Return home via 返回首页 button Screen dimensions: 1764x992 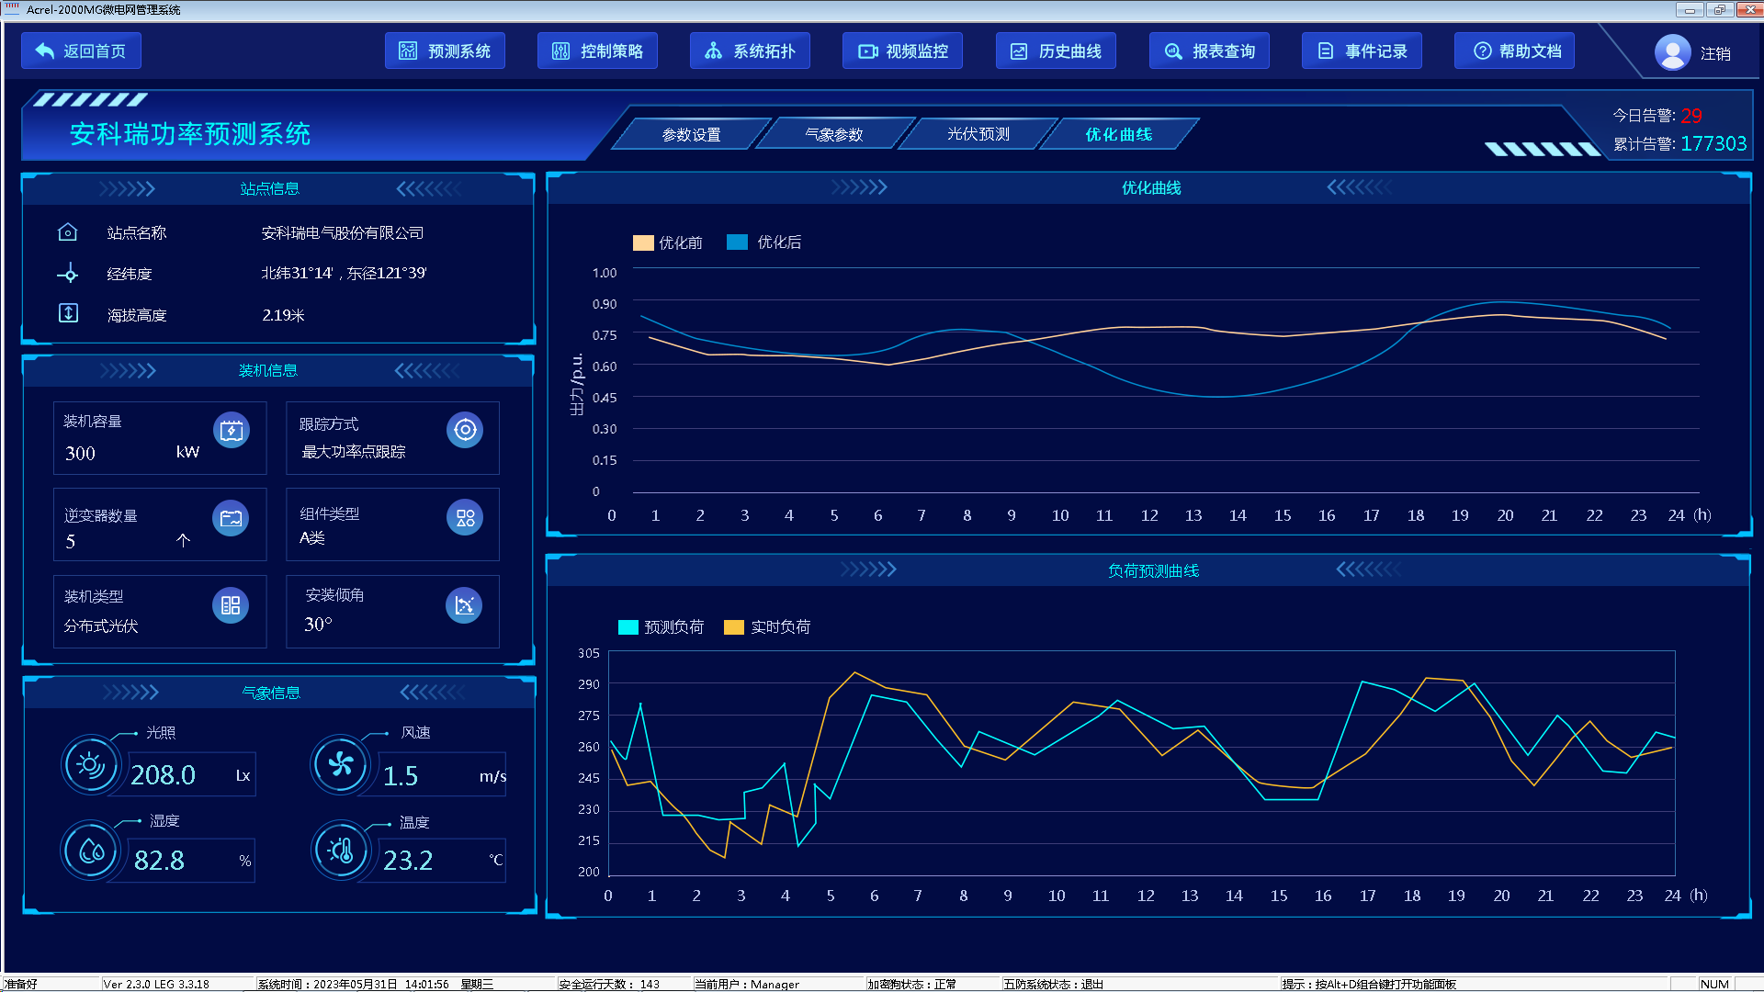(81, 51)
